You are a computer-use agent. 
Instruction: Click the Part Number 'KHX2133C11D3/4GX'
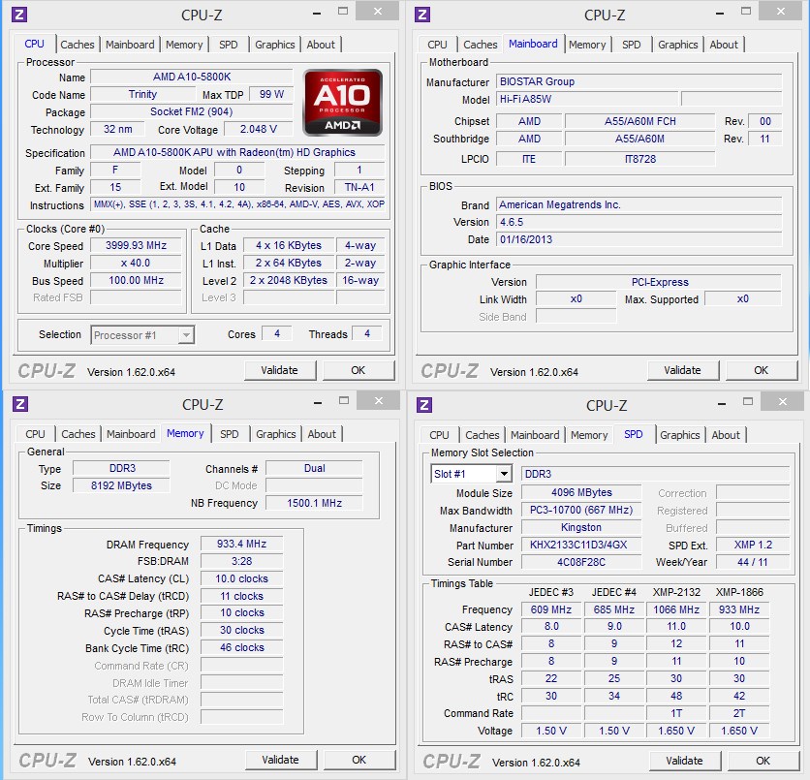pyautogui.click(x=581, y=545)
